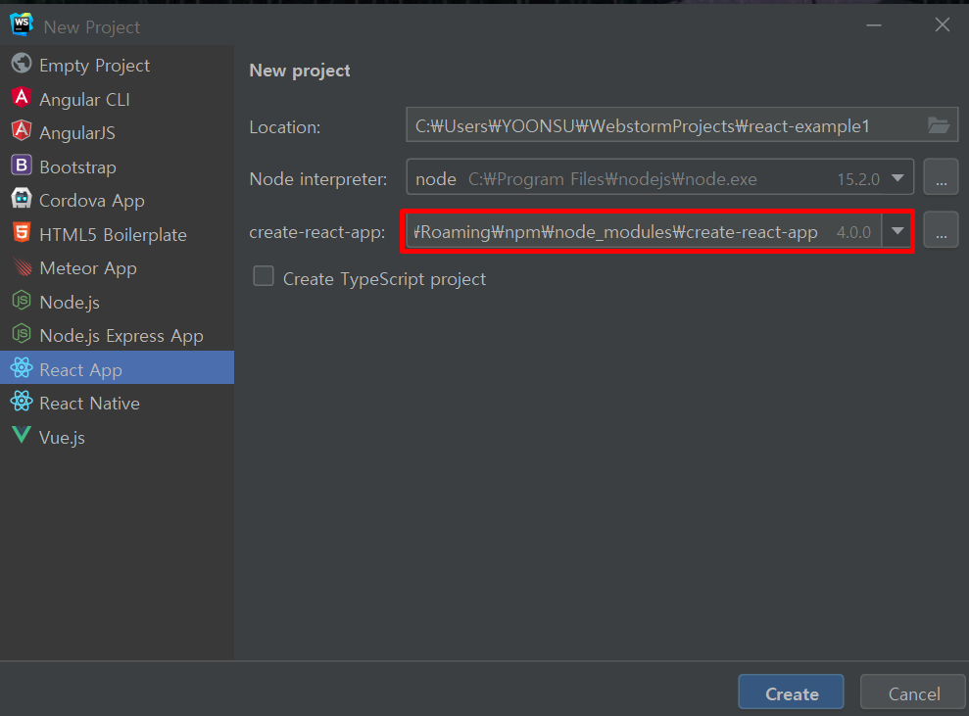Select React App project type

(x=117, y=367)
